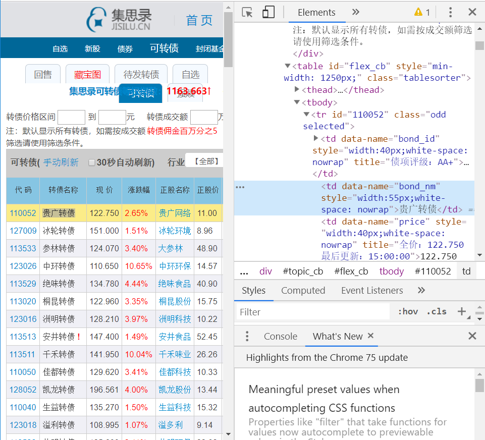Sort by the 现 价 column header
This screenshot has width=485, height=440.
(104, 190)
